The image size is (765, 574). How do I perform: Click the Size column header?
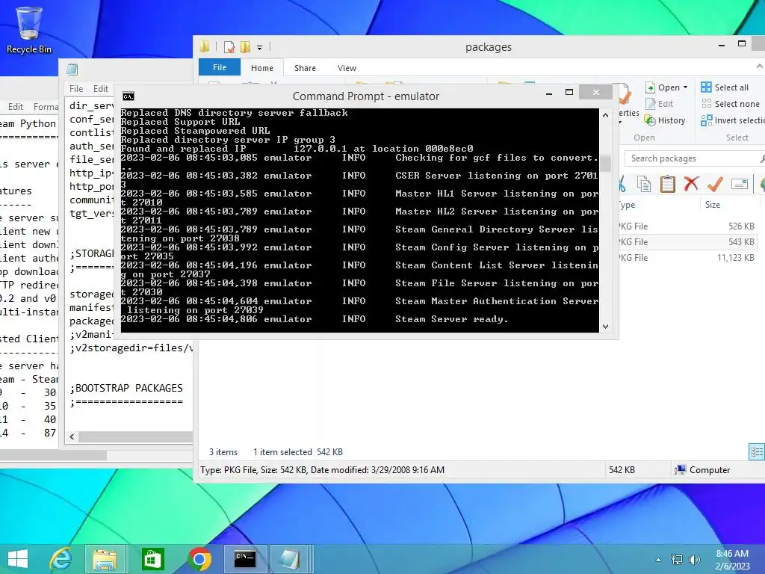point(713,205)
